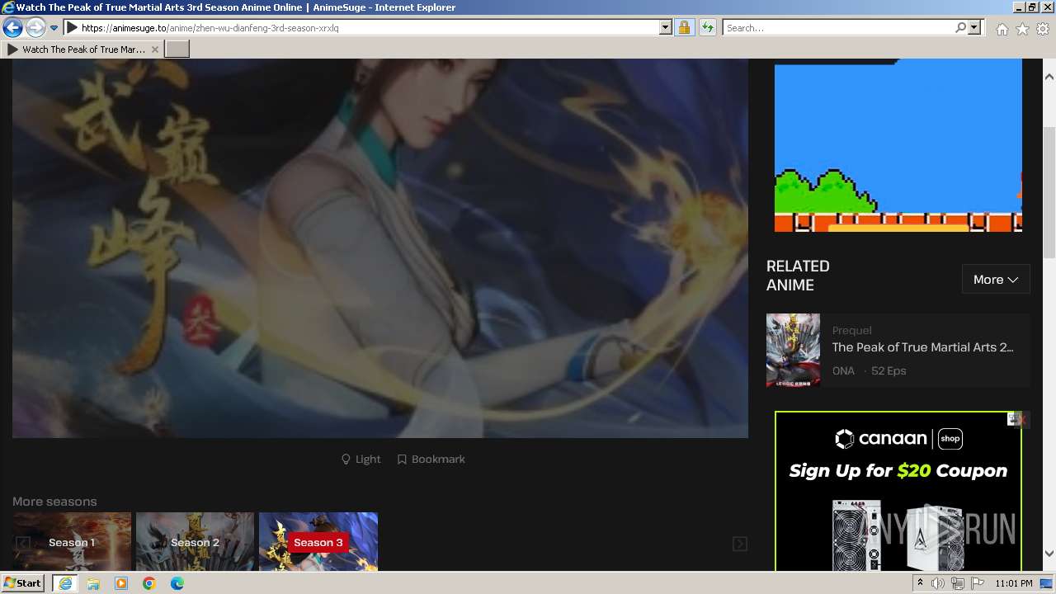Open Internet Explorer from the taskbar
The image size is (1056, 594).
64,583
